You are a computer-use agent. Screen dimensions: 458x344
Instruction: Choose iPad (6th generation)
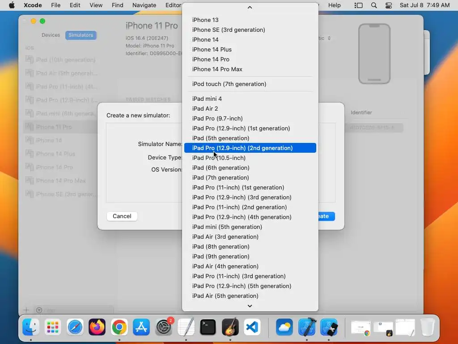250,168
